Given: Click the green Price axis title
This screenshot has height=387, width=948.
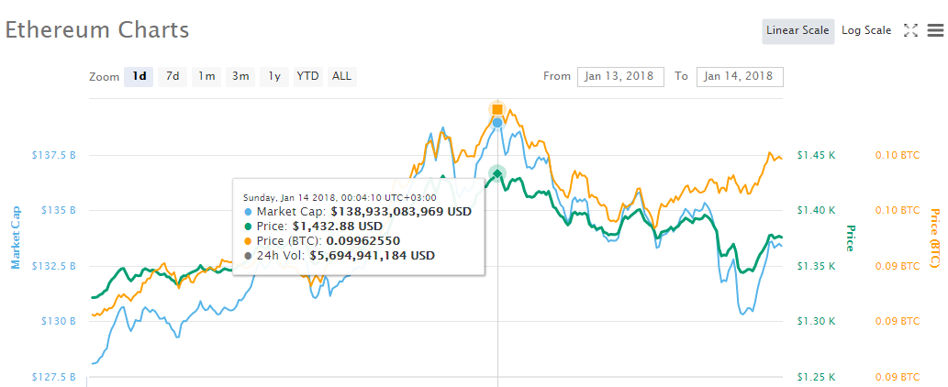Looking at the screenshot, I should (x=850, y=238).
